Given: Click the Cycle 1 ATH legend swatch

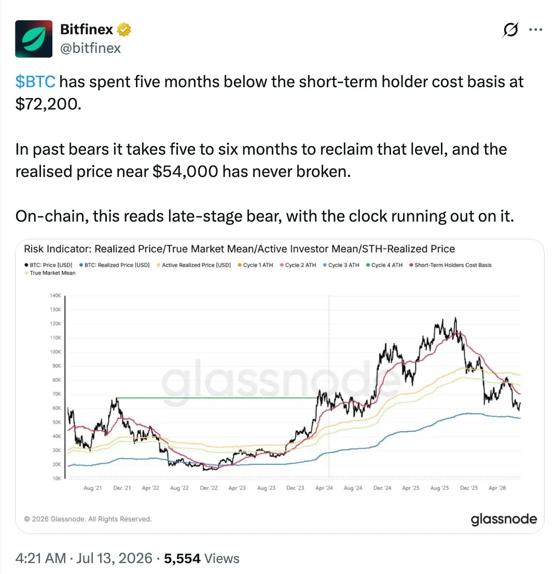Looking at the screenshot, I should click(240, 265).
